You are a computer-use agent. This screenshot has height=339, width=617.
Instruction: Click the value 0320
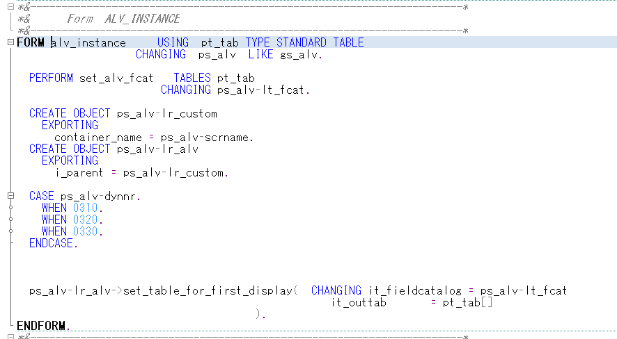tap(86, 219)
